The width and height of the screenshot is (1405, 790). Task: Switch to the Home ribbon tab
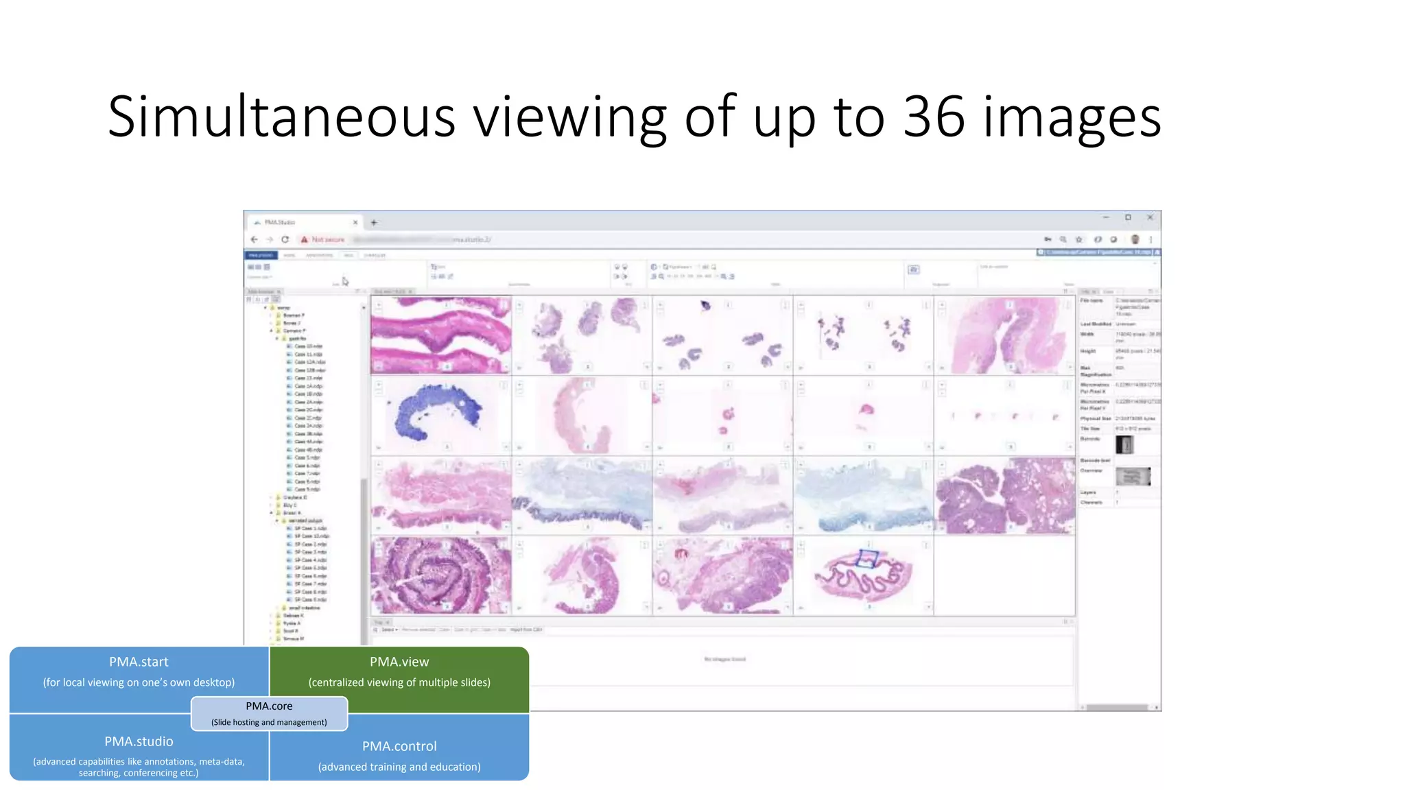point(289,255)
